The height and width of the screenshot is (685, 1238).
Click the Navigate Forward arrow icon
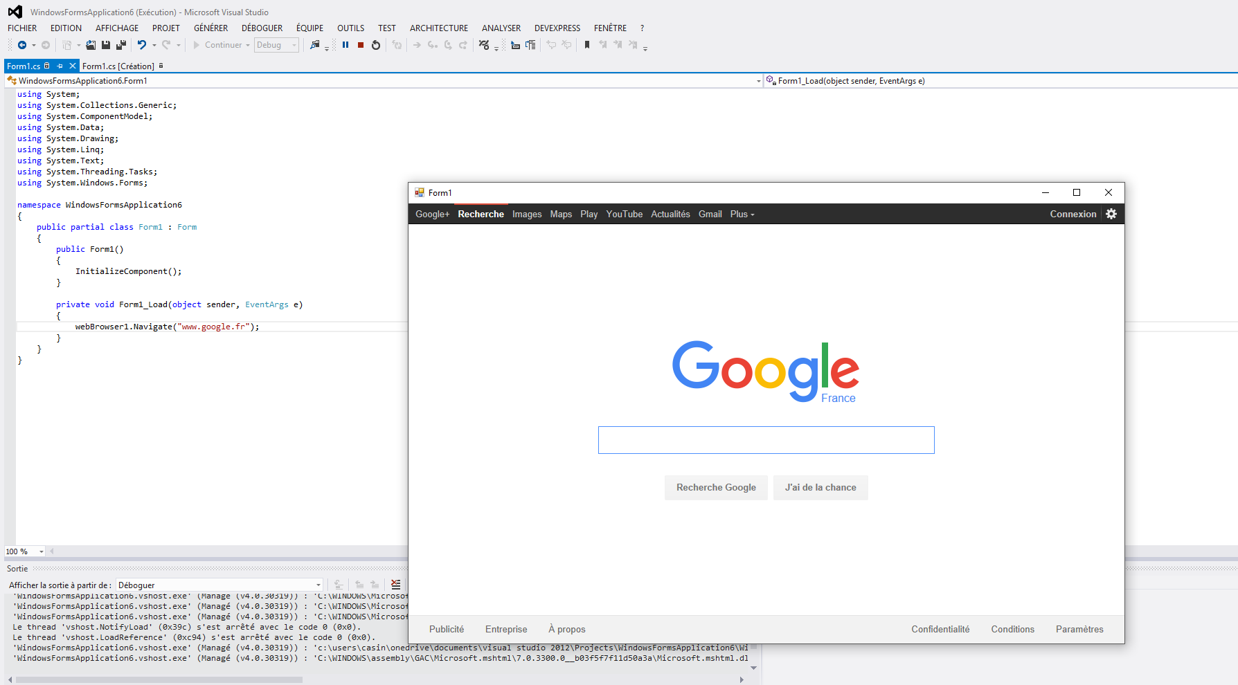click(x=46, y=45)
